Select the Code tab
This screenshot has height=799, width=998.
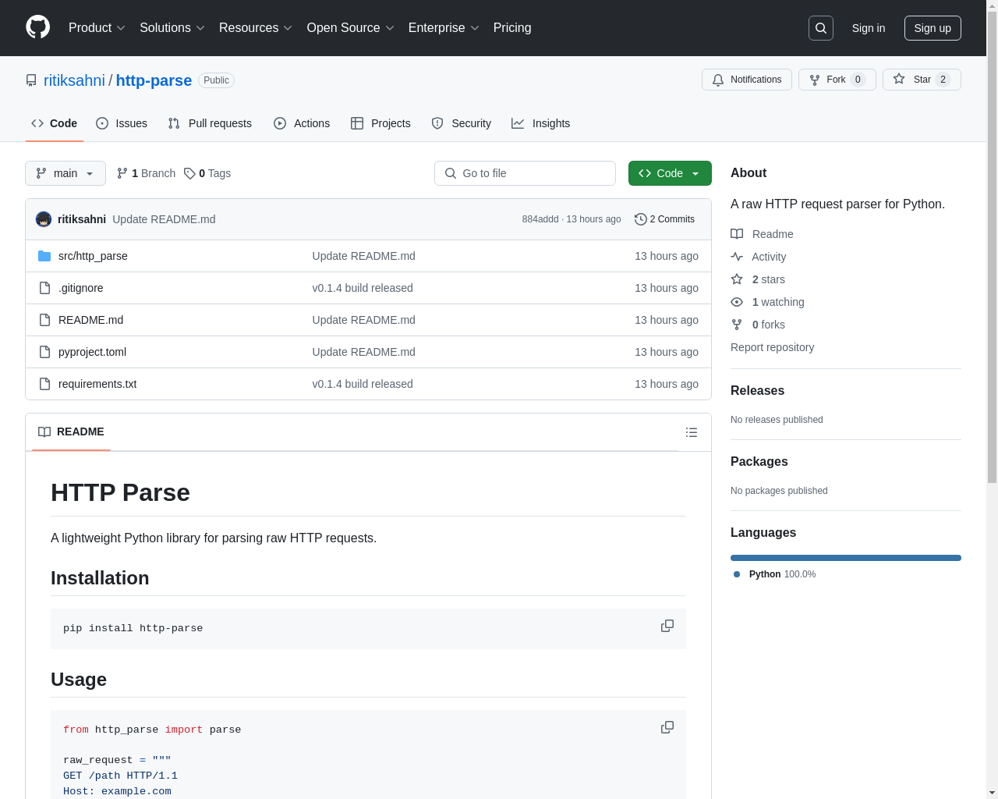[55, 123]
